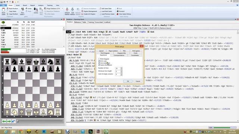Cancel the Print setup dialog
This screenshot has height=134, width=239.
[x=138, y=81]
